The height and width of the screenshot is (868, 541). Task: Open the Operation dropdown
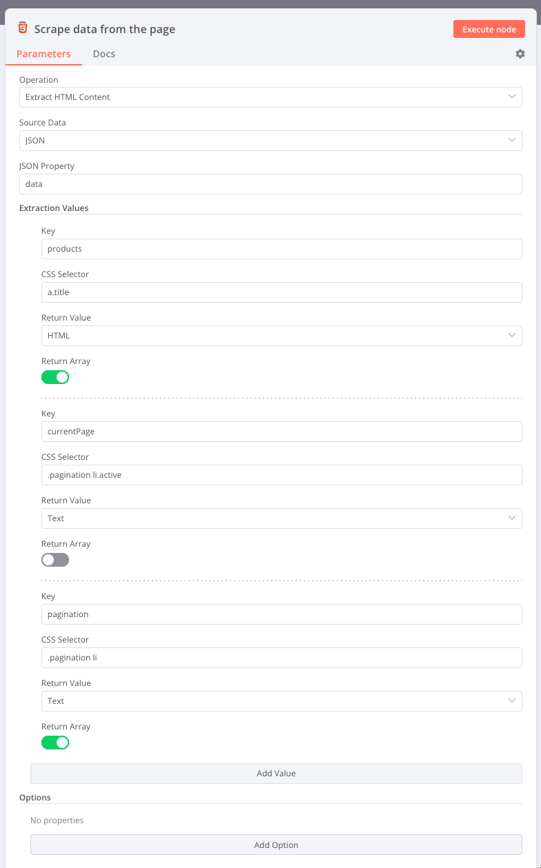coord(271,97)
